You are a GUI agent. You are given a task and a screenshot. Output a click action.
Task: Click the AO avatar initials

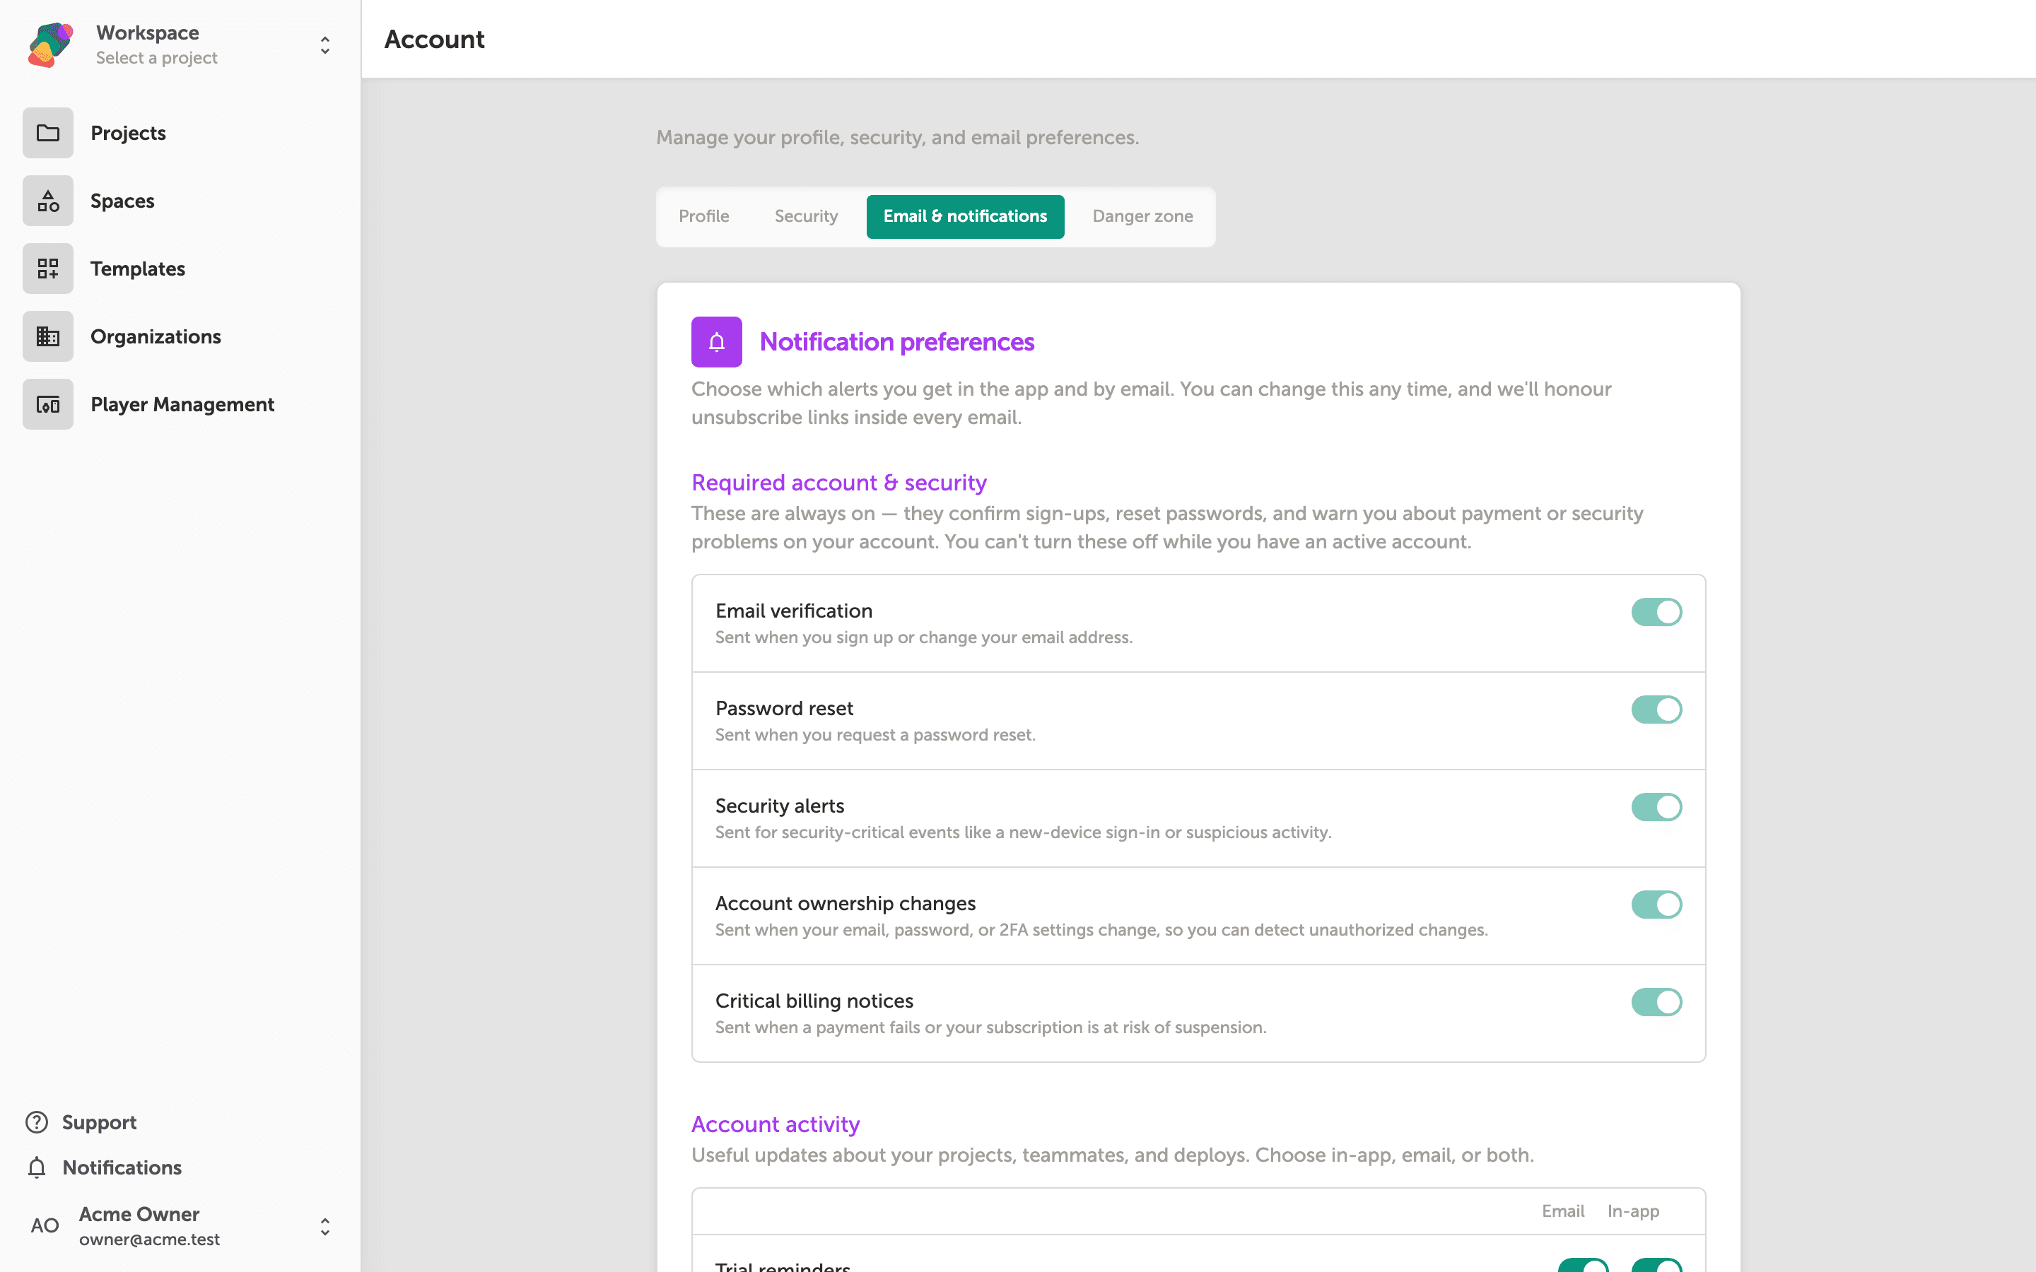point(45,1226)
